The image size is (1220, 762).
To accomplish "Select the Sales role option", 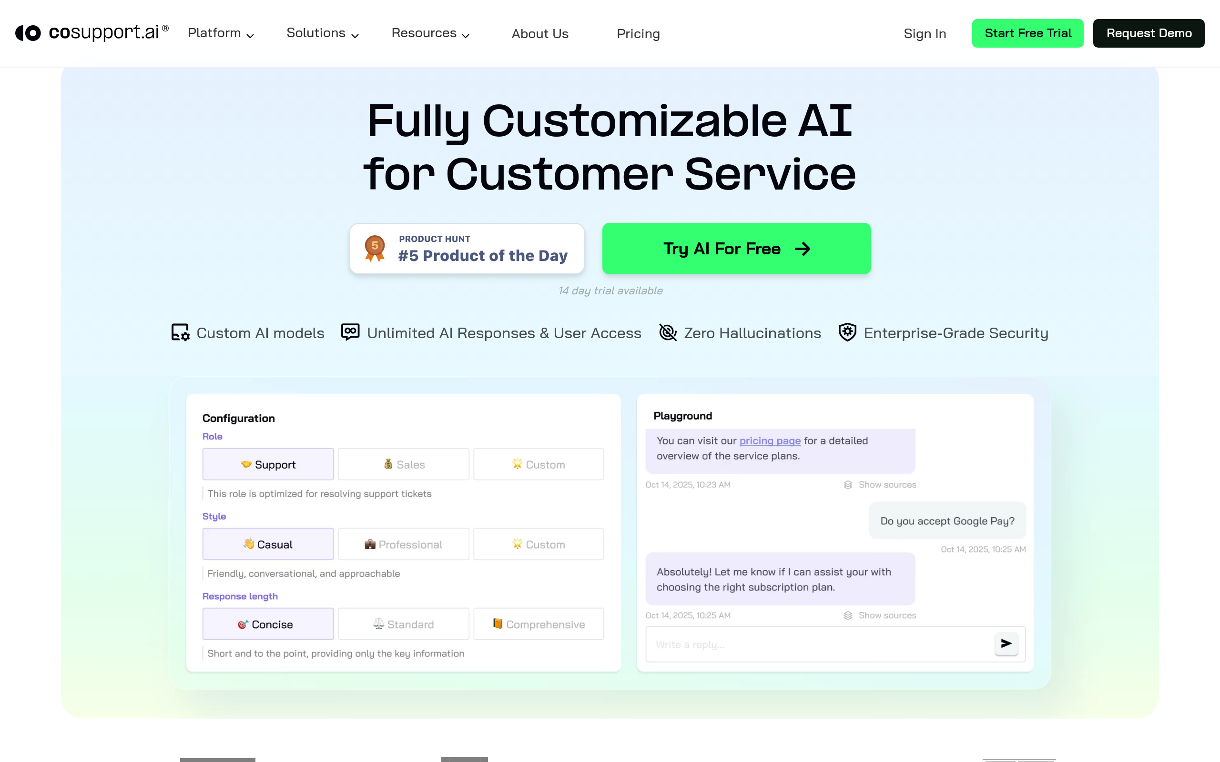I will pos(403,464).
